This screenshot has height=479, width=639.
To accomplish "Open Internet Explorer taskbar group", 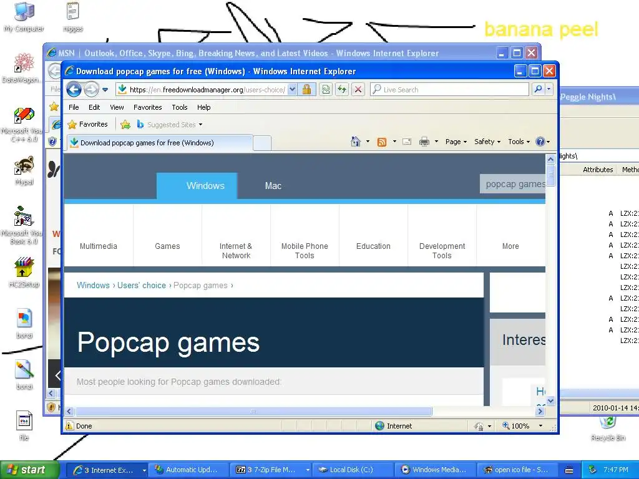I will coord(107,470).
